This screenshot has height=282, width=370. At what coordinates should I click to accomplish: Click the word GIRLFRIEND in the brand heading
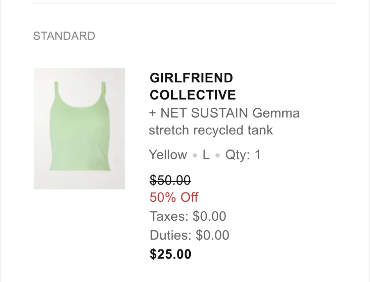[x=191, y=78]
